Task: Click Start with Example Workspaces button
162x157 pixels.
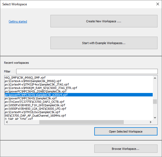Action: click(x=104, y=43)
